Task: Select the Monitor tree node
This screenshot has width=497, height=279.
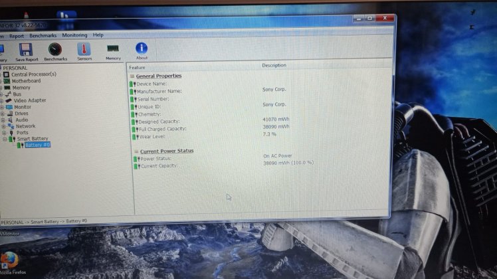Action: click(22, 107)
